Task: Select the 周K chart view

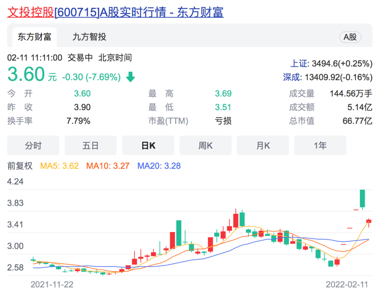Action: pyautogui.click(x=205, y=146)
